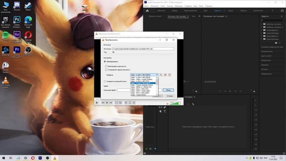Open the Discord desktop shortcut

pyautogui.click(x=17, y=6)
